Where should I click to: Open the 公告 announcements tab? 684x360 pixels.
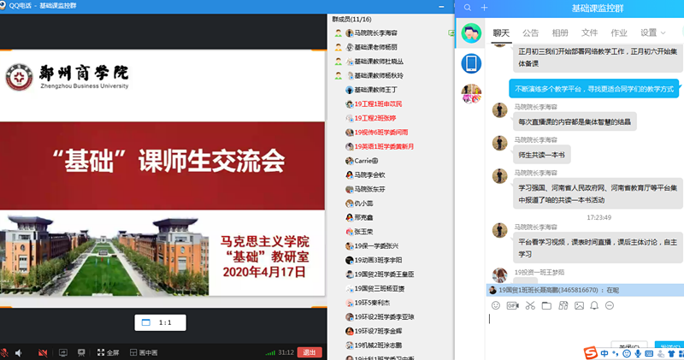(530, 32)
